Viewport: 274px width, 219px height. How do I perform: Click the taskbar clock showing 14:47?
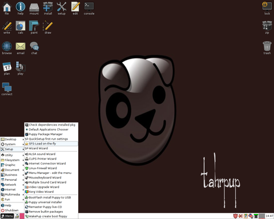click(269, 216)
